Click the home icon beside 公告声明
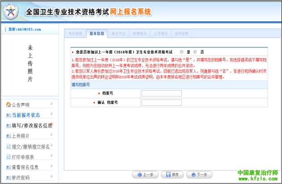Screen dimensions: 282x184 [x=8, y=105]
